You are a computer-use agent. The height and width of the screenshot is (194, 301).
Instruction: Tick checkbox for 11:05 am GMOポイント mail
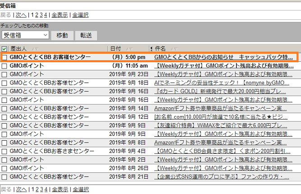pyautogui.click(x=5, y=66)
